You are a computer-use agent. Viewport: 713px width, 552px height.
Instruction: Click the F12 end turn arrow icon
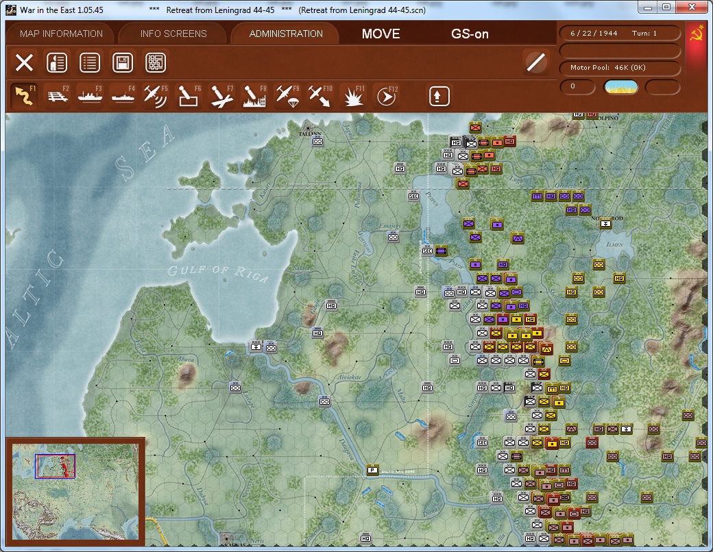pyautogui.click(x=386, y=96)
